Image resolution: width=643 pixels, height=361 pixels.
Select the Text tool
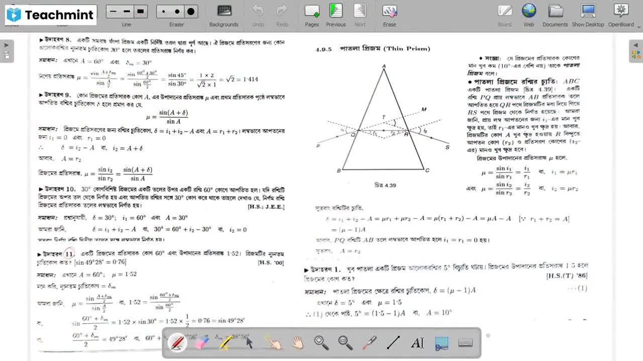(x=417, y=342)
